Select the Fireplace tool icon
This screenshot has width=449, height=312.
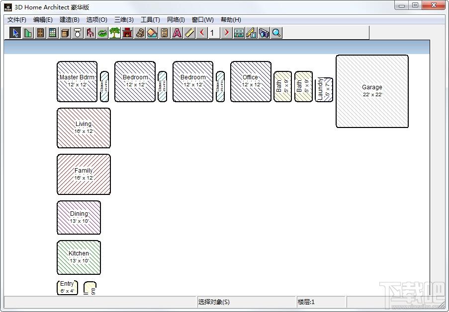pyautogui.click(x=127, y=33)
